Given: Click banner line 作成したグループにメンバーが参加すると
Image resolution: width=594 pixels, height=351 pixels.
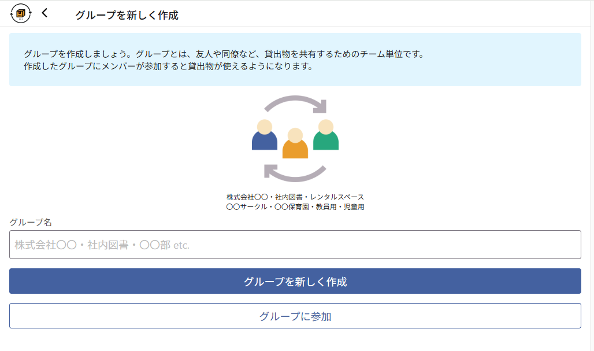Looking at the screenshot, I should pyautogui.click(x=168, y=66).
